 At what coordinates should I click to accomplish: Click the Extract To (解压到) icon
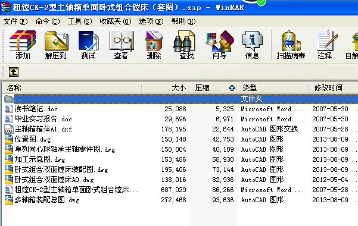(56, 41)
